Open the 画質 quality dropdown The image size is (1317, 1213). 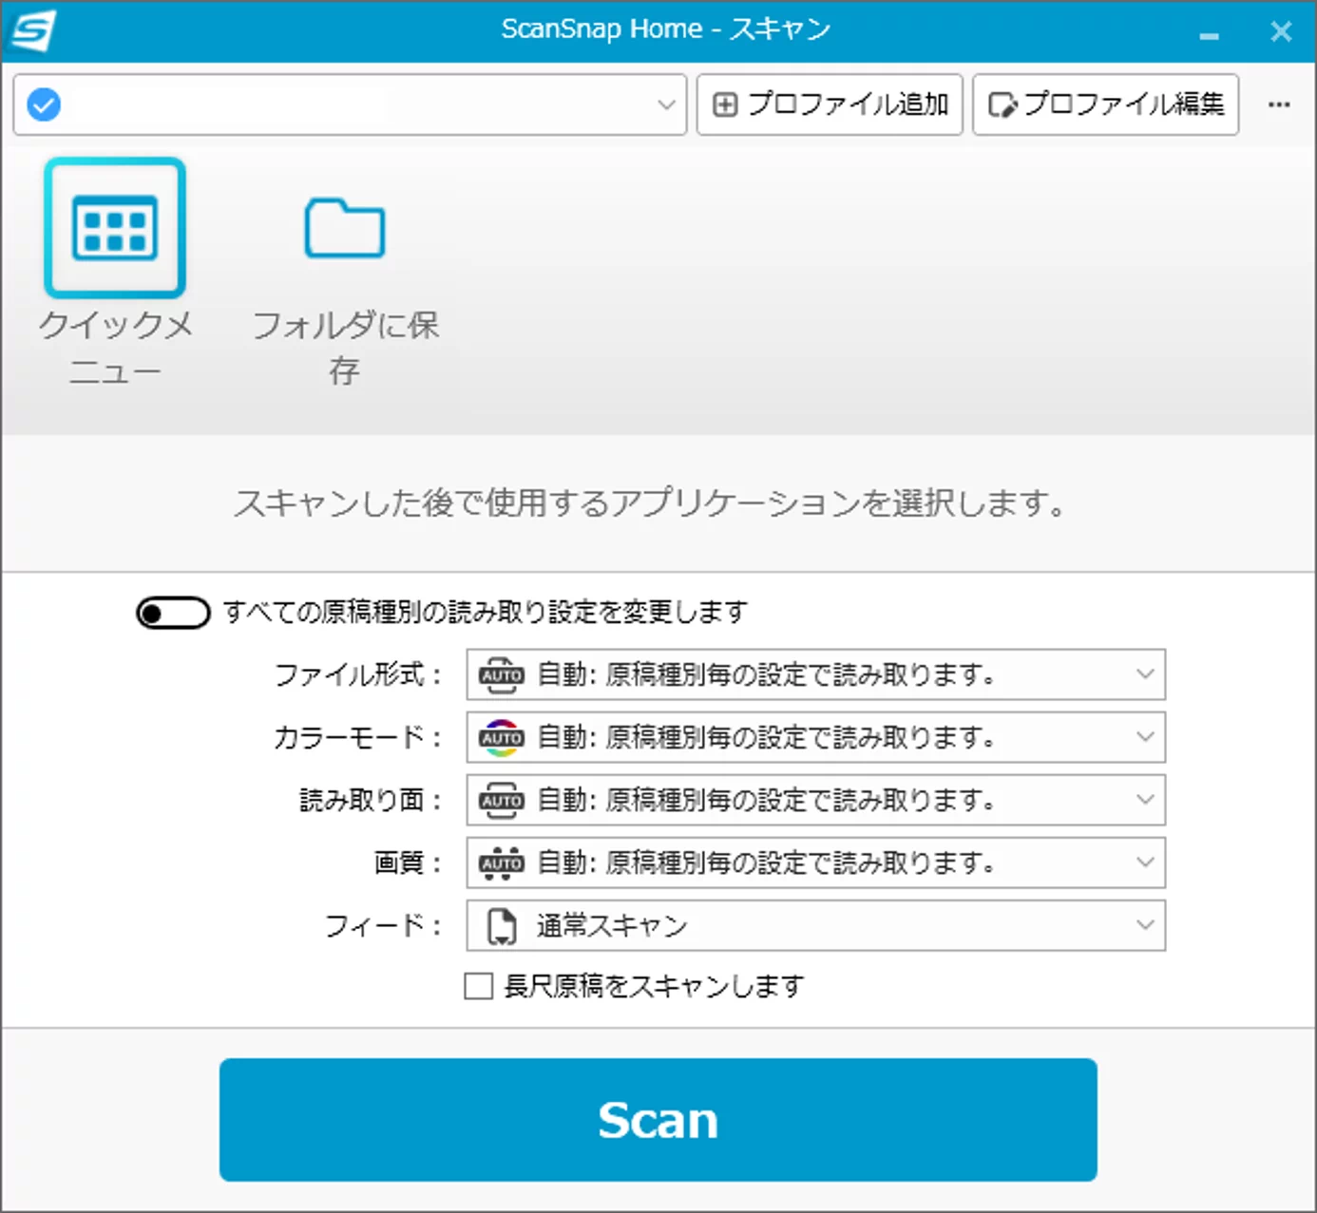coord(1145,862)
